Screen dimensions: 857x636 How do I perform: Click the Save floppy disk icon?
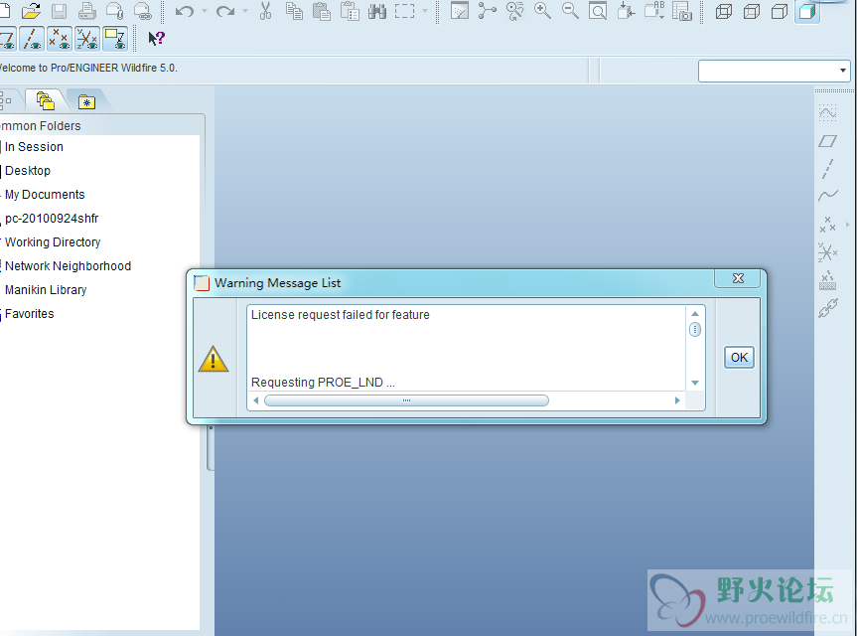(x=59, y=10)
